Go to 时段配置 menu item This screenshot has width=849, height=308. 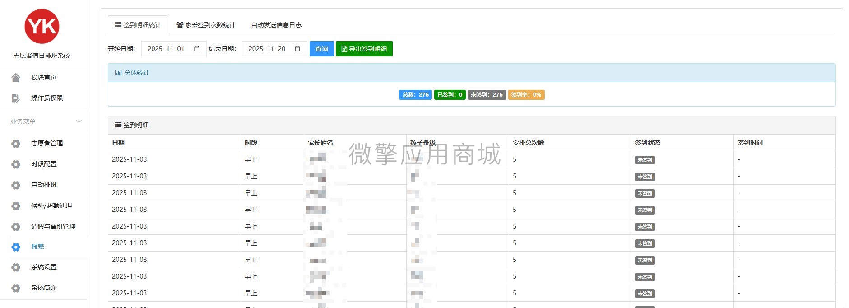click(44, 164)
